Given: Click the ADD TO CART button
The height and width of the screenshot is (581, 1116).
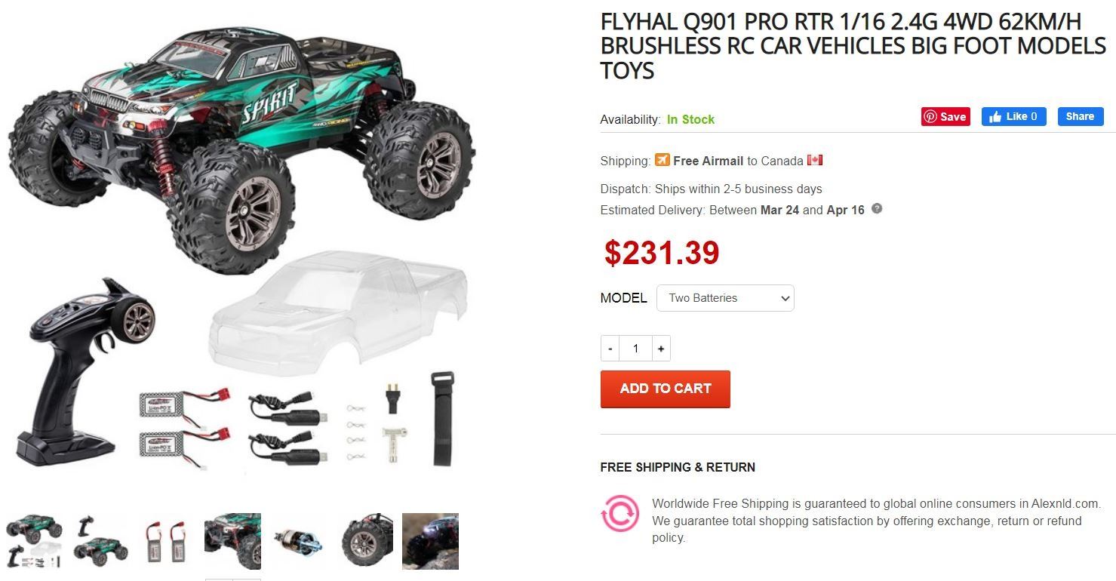Looking at the screenshot, I should coord(665,389).
